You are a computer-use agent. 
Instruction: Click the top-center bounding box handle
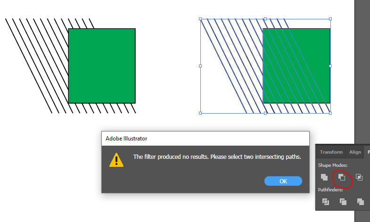coord(265,19)
